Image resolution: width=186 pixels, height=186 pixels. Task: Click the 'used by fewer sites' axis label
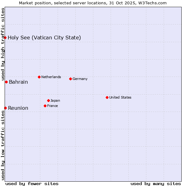point(32,184)
